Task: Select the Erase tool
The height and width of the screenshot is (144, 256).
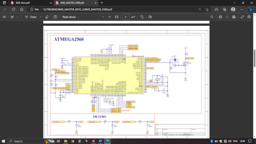Action: coord(47,17)
